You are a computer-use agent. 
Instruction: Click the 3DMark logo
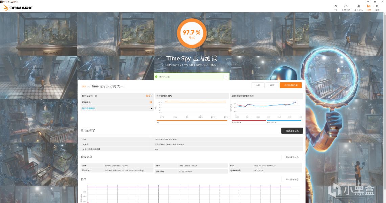[18, 8]
